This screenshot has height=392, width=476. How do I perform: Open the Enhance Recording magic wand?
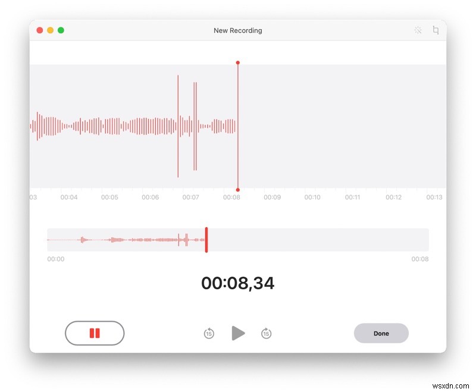pyautogui.click(x=418, y=30)
